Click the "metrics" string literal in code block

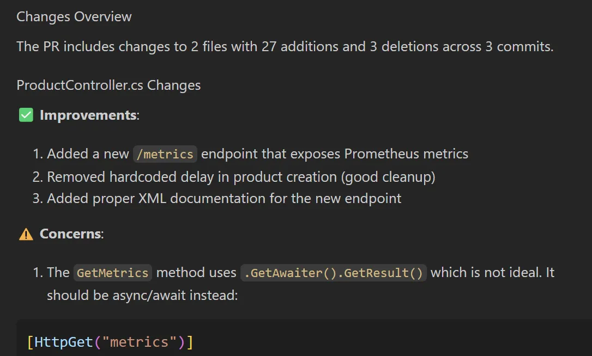pyautogui.click(x=139, y=342)
